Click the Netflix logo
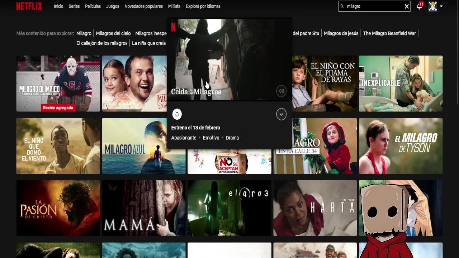The height and width of the screenshot is (258, 459). (x=29, y=6)
